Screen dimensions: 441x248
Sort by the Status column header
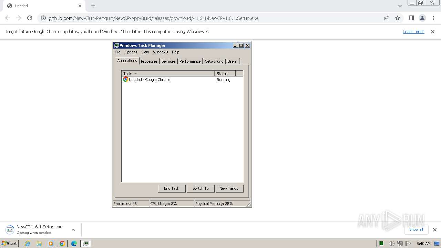tap(225, 73)
